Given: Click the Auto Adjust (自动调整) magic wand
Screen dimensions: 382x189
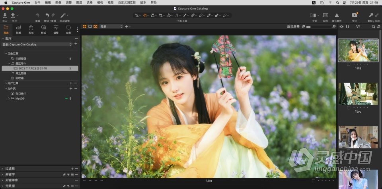Looking at the screenshot, I should 64,15.
